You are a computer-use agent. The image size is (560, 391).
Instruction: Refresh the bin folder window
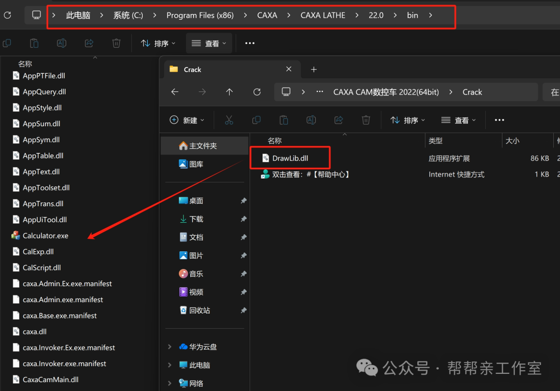click(7, 15)
